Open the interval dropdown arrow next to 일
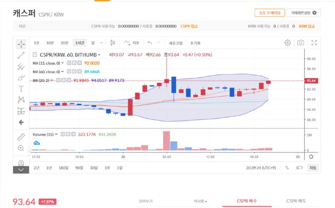 pyautogui.click(x=101, y=43)
